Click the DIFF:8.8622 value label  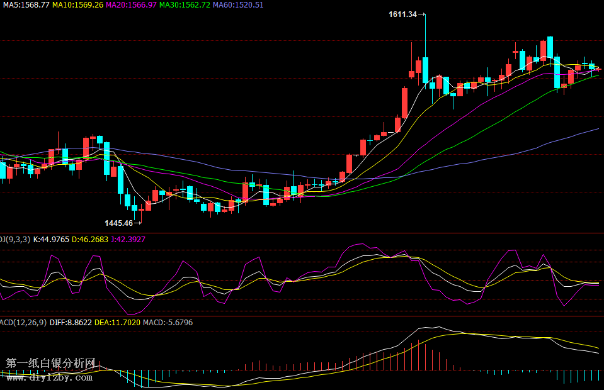tap(69, 322)
